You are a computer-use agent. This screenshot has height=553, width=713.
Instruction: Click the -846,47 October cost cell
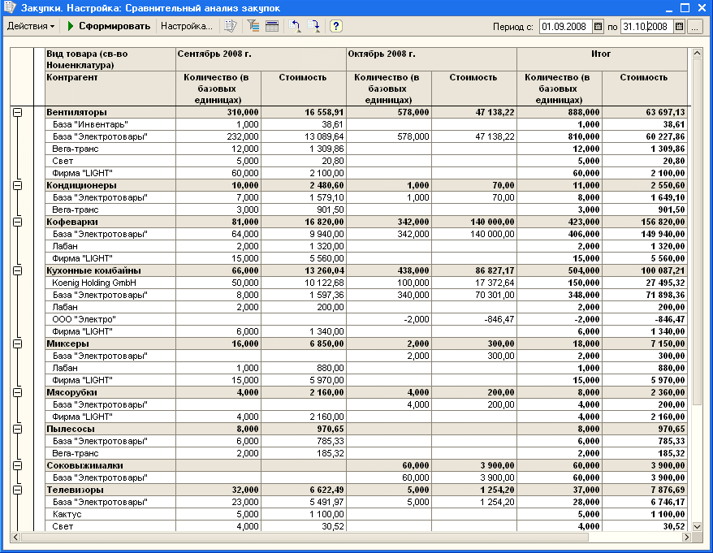[x=474, y=319]
